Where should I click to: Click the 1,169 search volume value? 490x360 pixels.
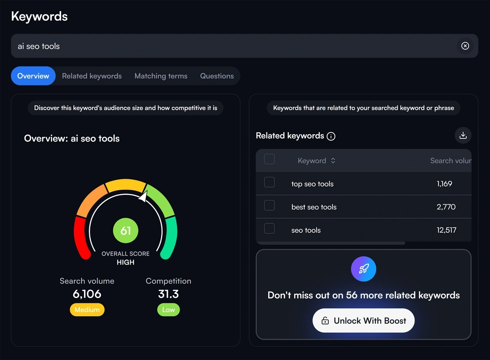pos(444,184)
